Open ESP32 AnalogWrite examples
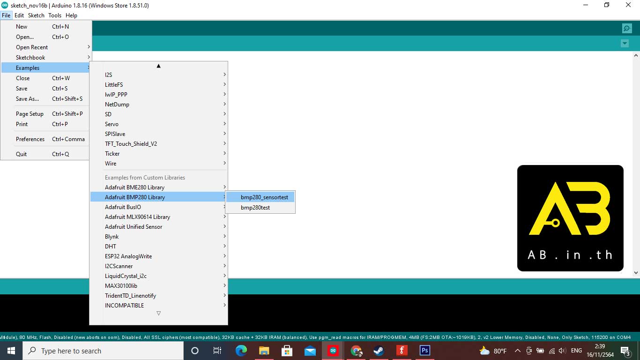Screen dimensions: 640x360 158,256
